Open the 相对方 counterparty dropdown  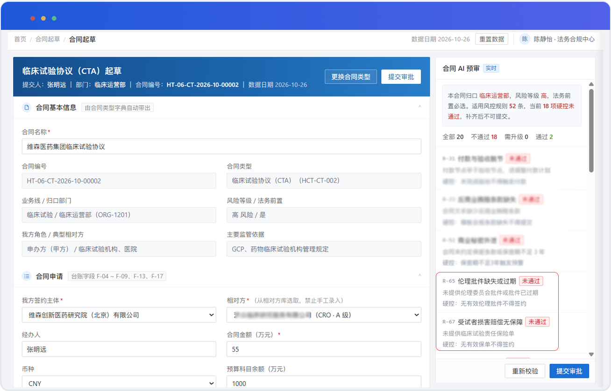pos(324,315)
